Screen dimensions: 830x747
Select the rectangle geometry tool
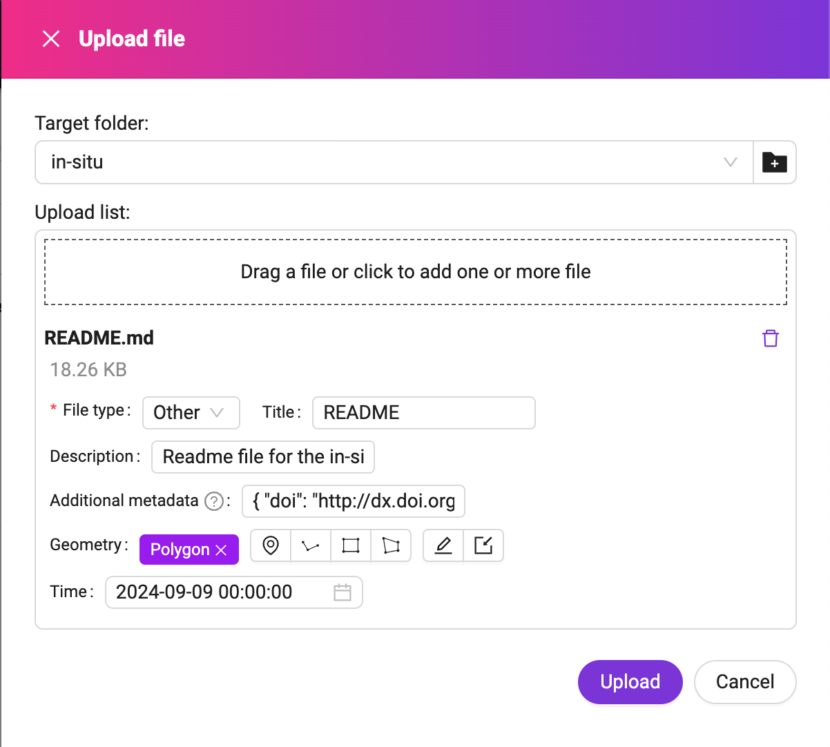click(350, 545)
